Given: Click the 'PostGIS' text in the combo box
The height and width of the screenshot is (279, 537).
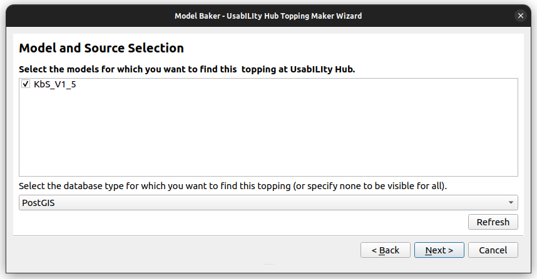Looking at the screenshot, I should point(38,203).
